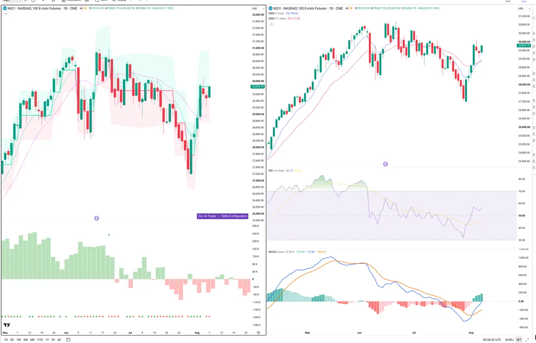Click the TradingView logo in left chart

[7, 325]
